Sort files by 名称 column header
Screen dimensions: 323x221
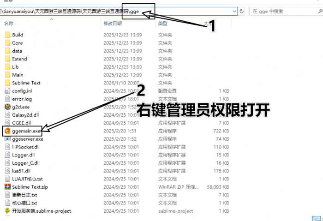(9, 24)
